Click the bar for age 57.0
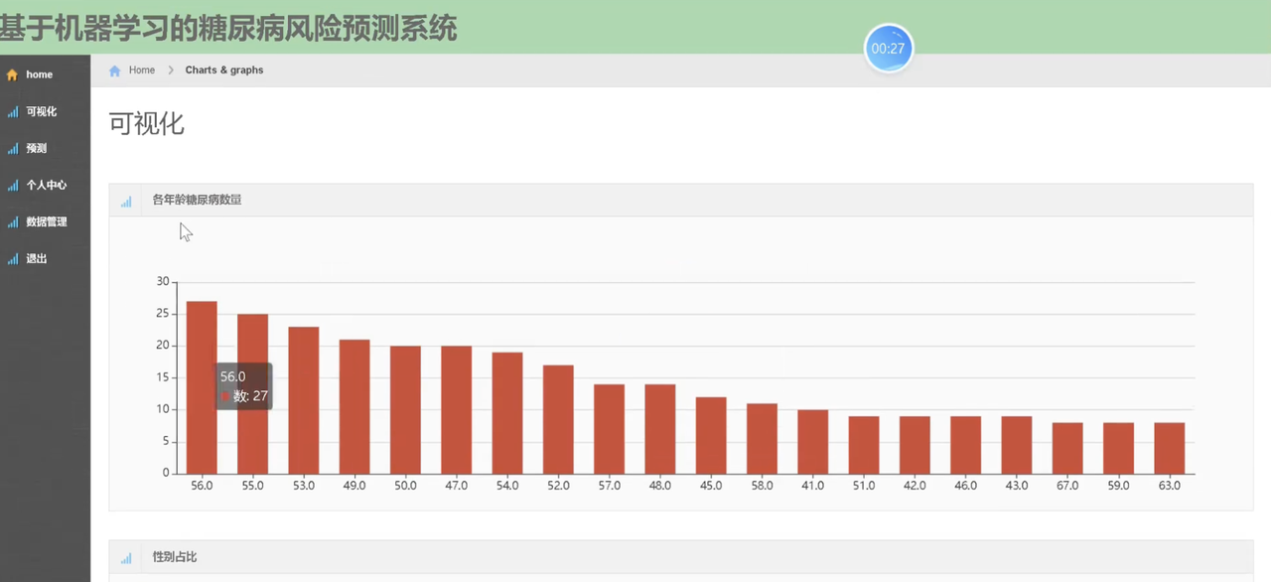Screen dimensions: 1271x582 pyautogui.click(x=610, y=429)
